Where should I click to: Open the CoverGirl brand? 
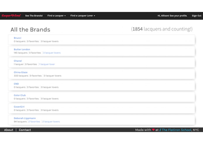coord(19,107)
